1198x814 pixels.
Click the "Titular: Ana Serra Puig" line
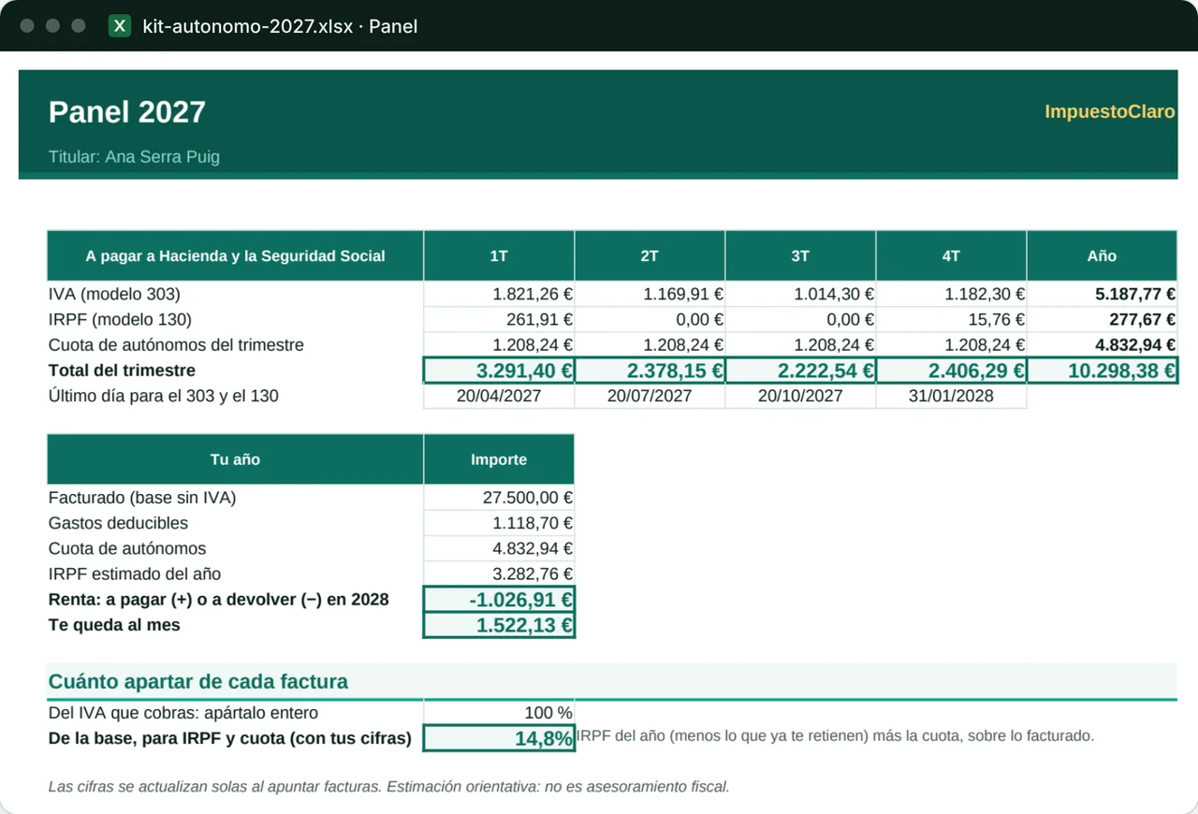click(134, 156)
